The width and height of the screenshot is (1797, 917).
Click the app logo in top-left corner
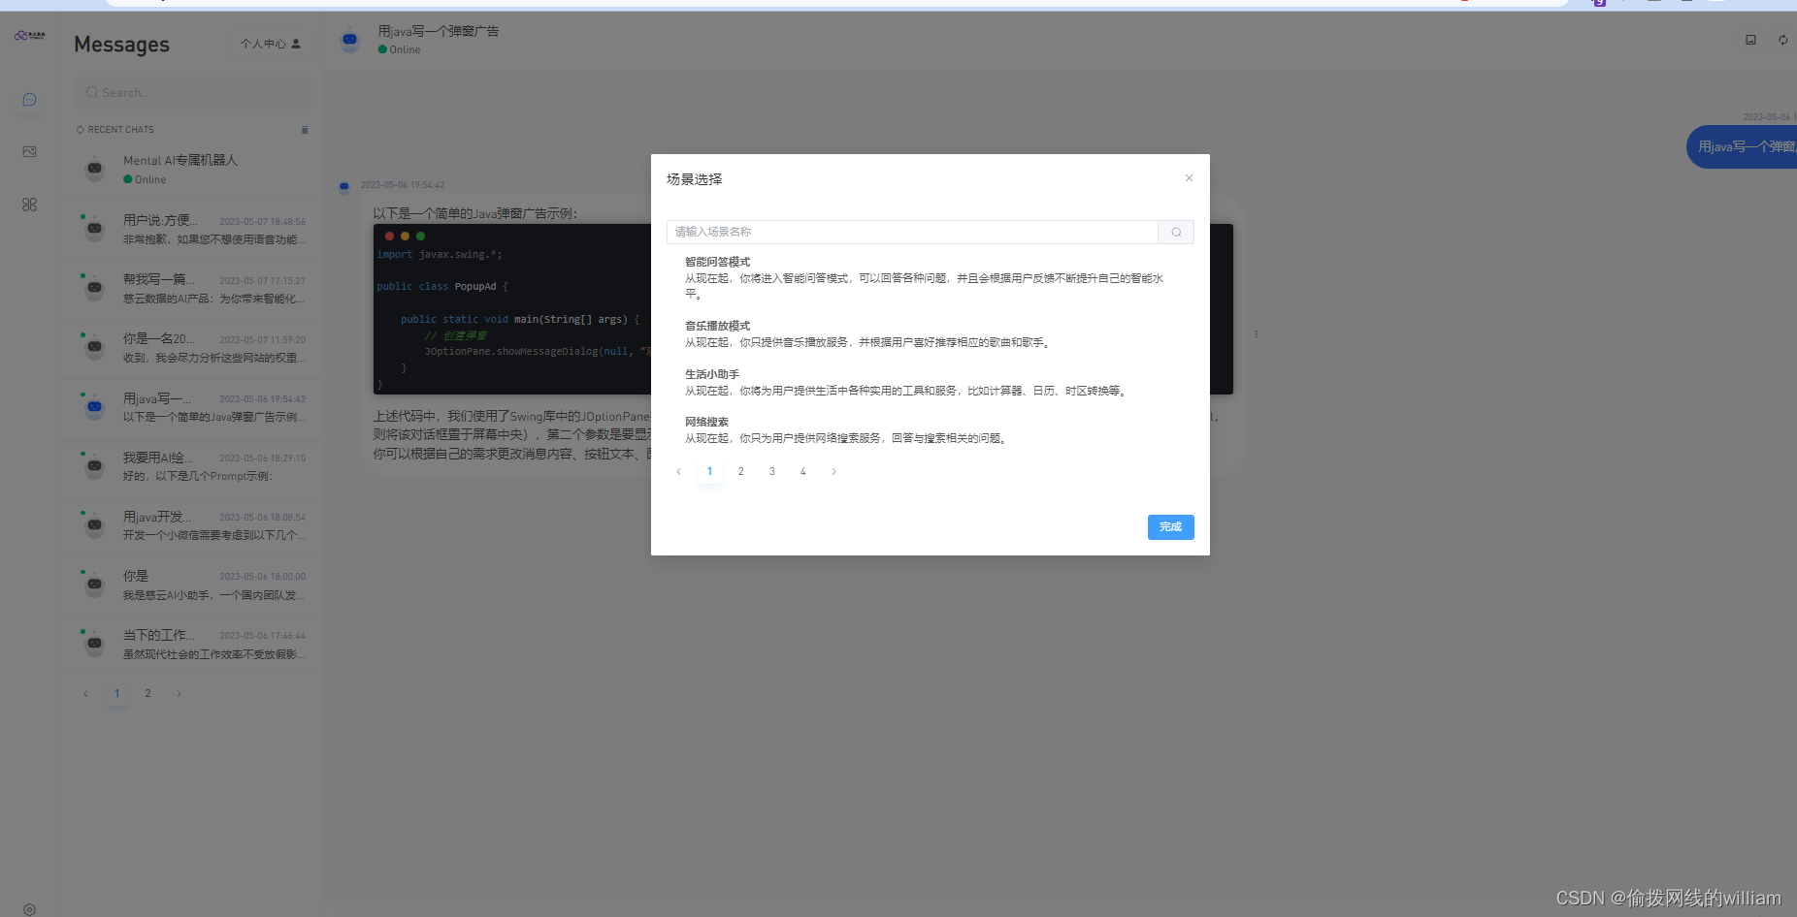click(30, 36)
